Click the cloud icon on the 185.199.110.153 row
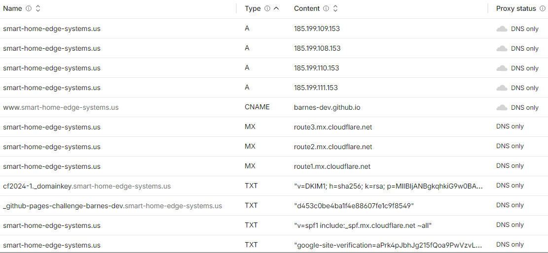This screenshot has width=548, height=253. 502,68
